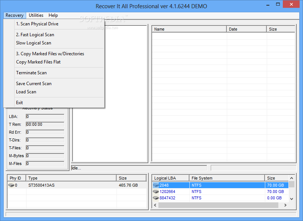Click right arrow of horizontal scrollbar
303x221 pixels.
click(x=285, y=205)
